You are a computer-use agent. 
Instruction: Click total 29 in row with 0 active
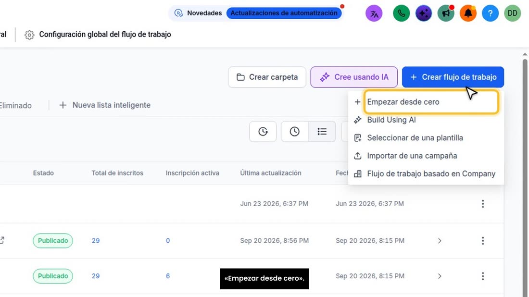pos(96,241)
